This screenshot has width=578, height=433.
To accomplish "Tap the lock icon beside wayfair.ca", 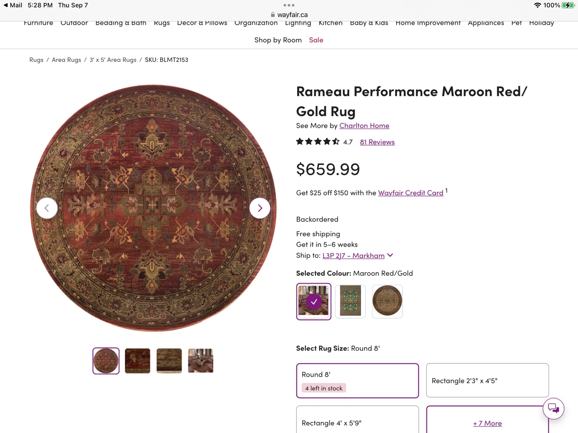I will coord(273,15).
